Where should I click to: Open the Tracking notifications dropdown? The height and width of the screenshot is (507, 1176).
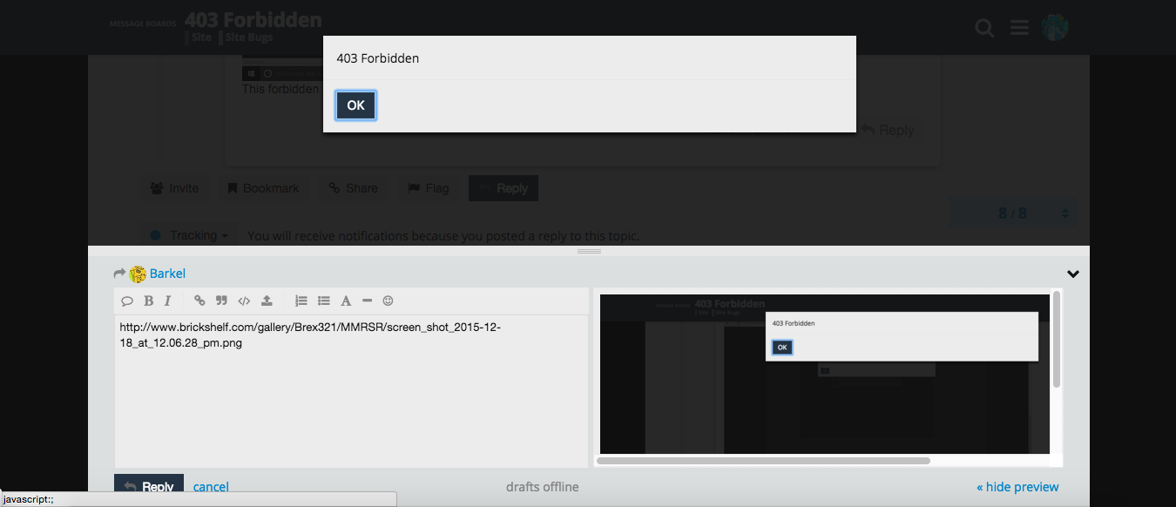coord(189,234)
